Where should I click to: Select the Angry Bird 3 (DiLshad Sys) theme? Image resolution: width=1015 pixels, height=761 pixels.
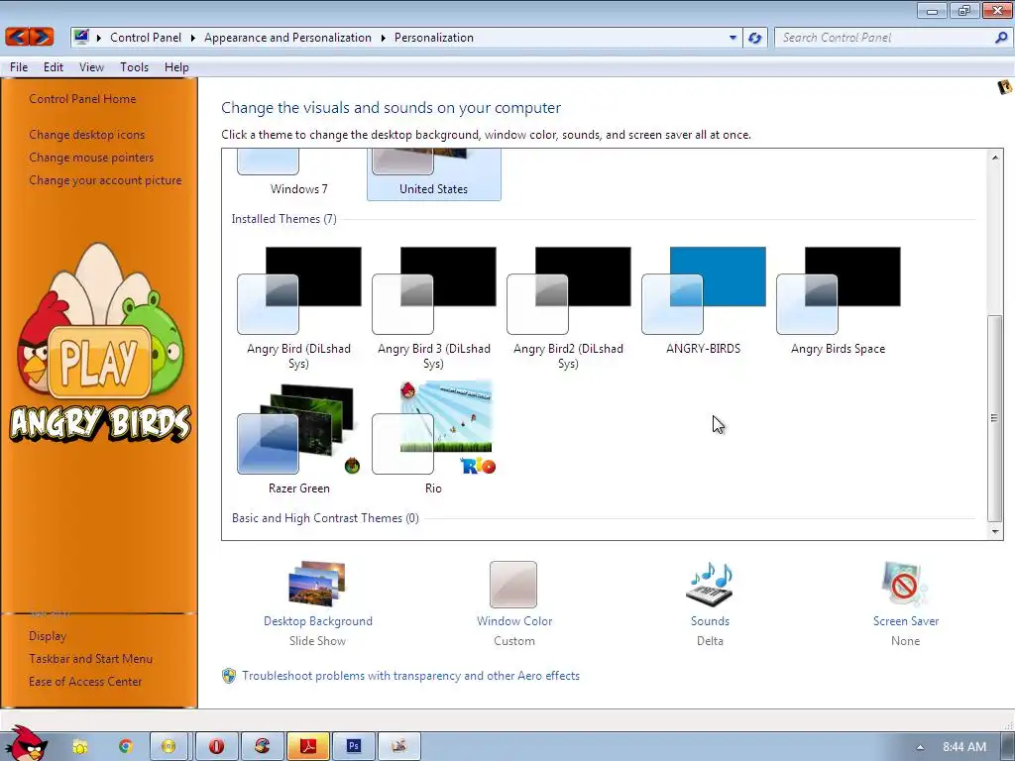(434, 308)
